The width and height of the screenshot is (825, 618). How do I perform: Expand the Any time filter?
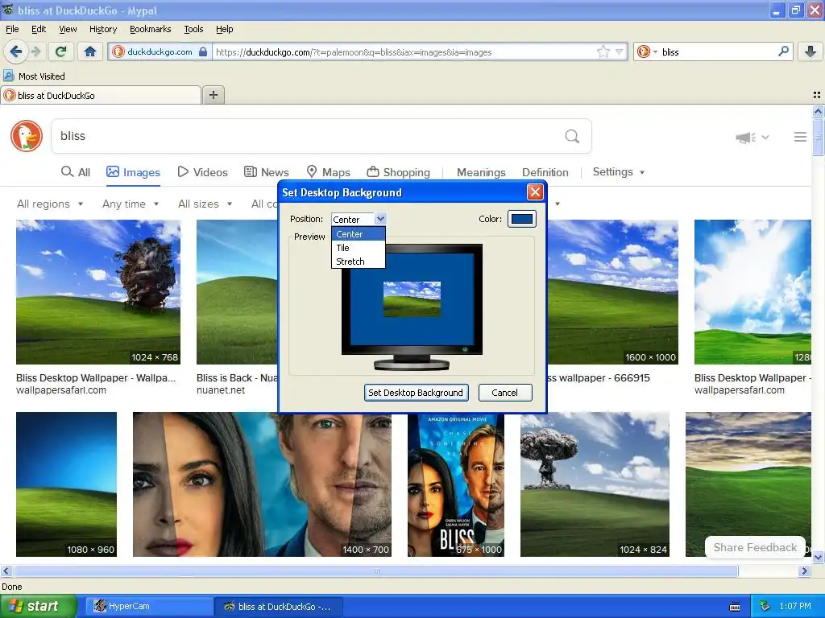(x=131, y=204)
